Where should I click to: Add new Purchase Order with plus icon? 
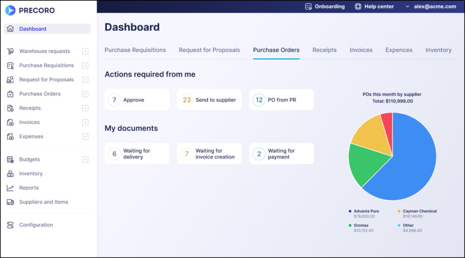85,94
